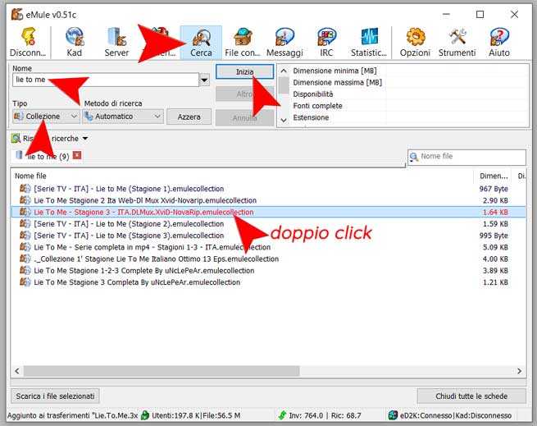
Task: Open Opzioni settings
Action: [x=415, y=42]
